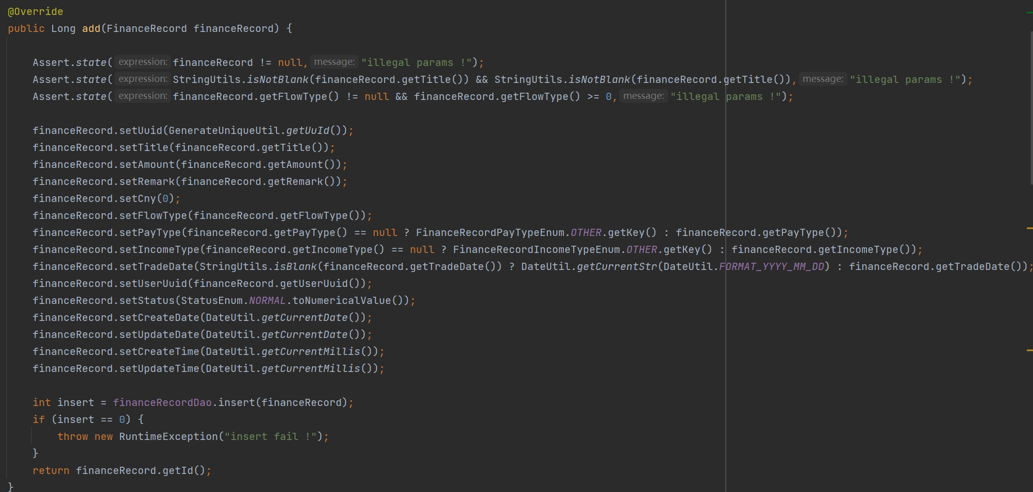The height and width of the screenshot is (492, 1033).
Task: Click the toNumericalValue method call
Action: pos(342,300)
